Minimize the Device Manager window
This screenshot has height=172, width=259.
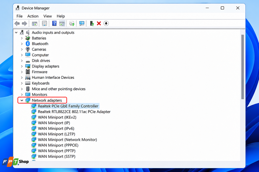(207, 8)
